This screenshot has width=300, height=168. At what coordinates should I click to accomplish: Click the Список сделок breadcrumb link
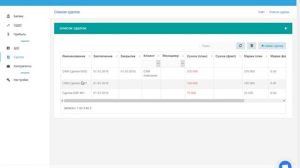tap(279, 12)
